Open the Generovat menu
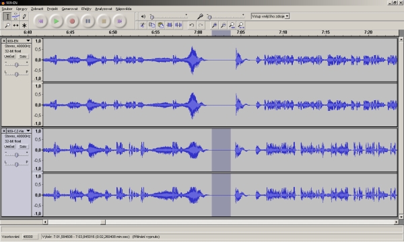 69,9
